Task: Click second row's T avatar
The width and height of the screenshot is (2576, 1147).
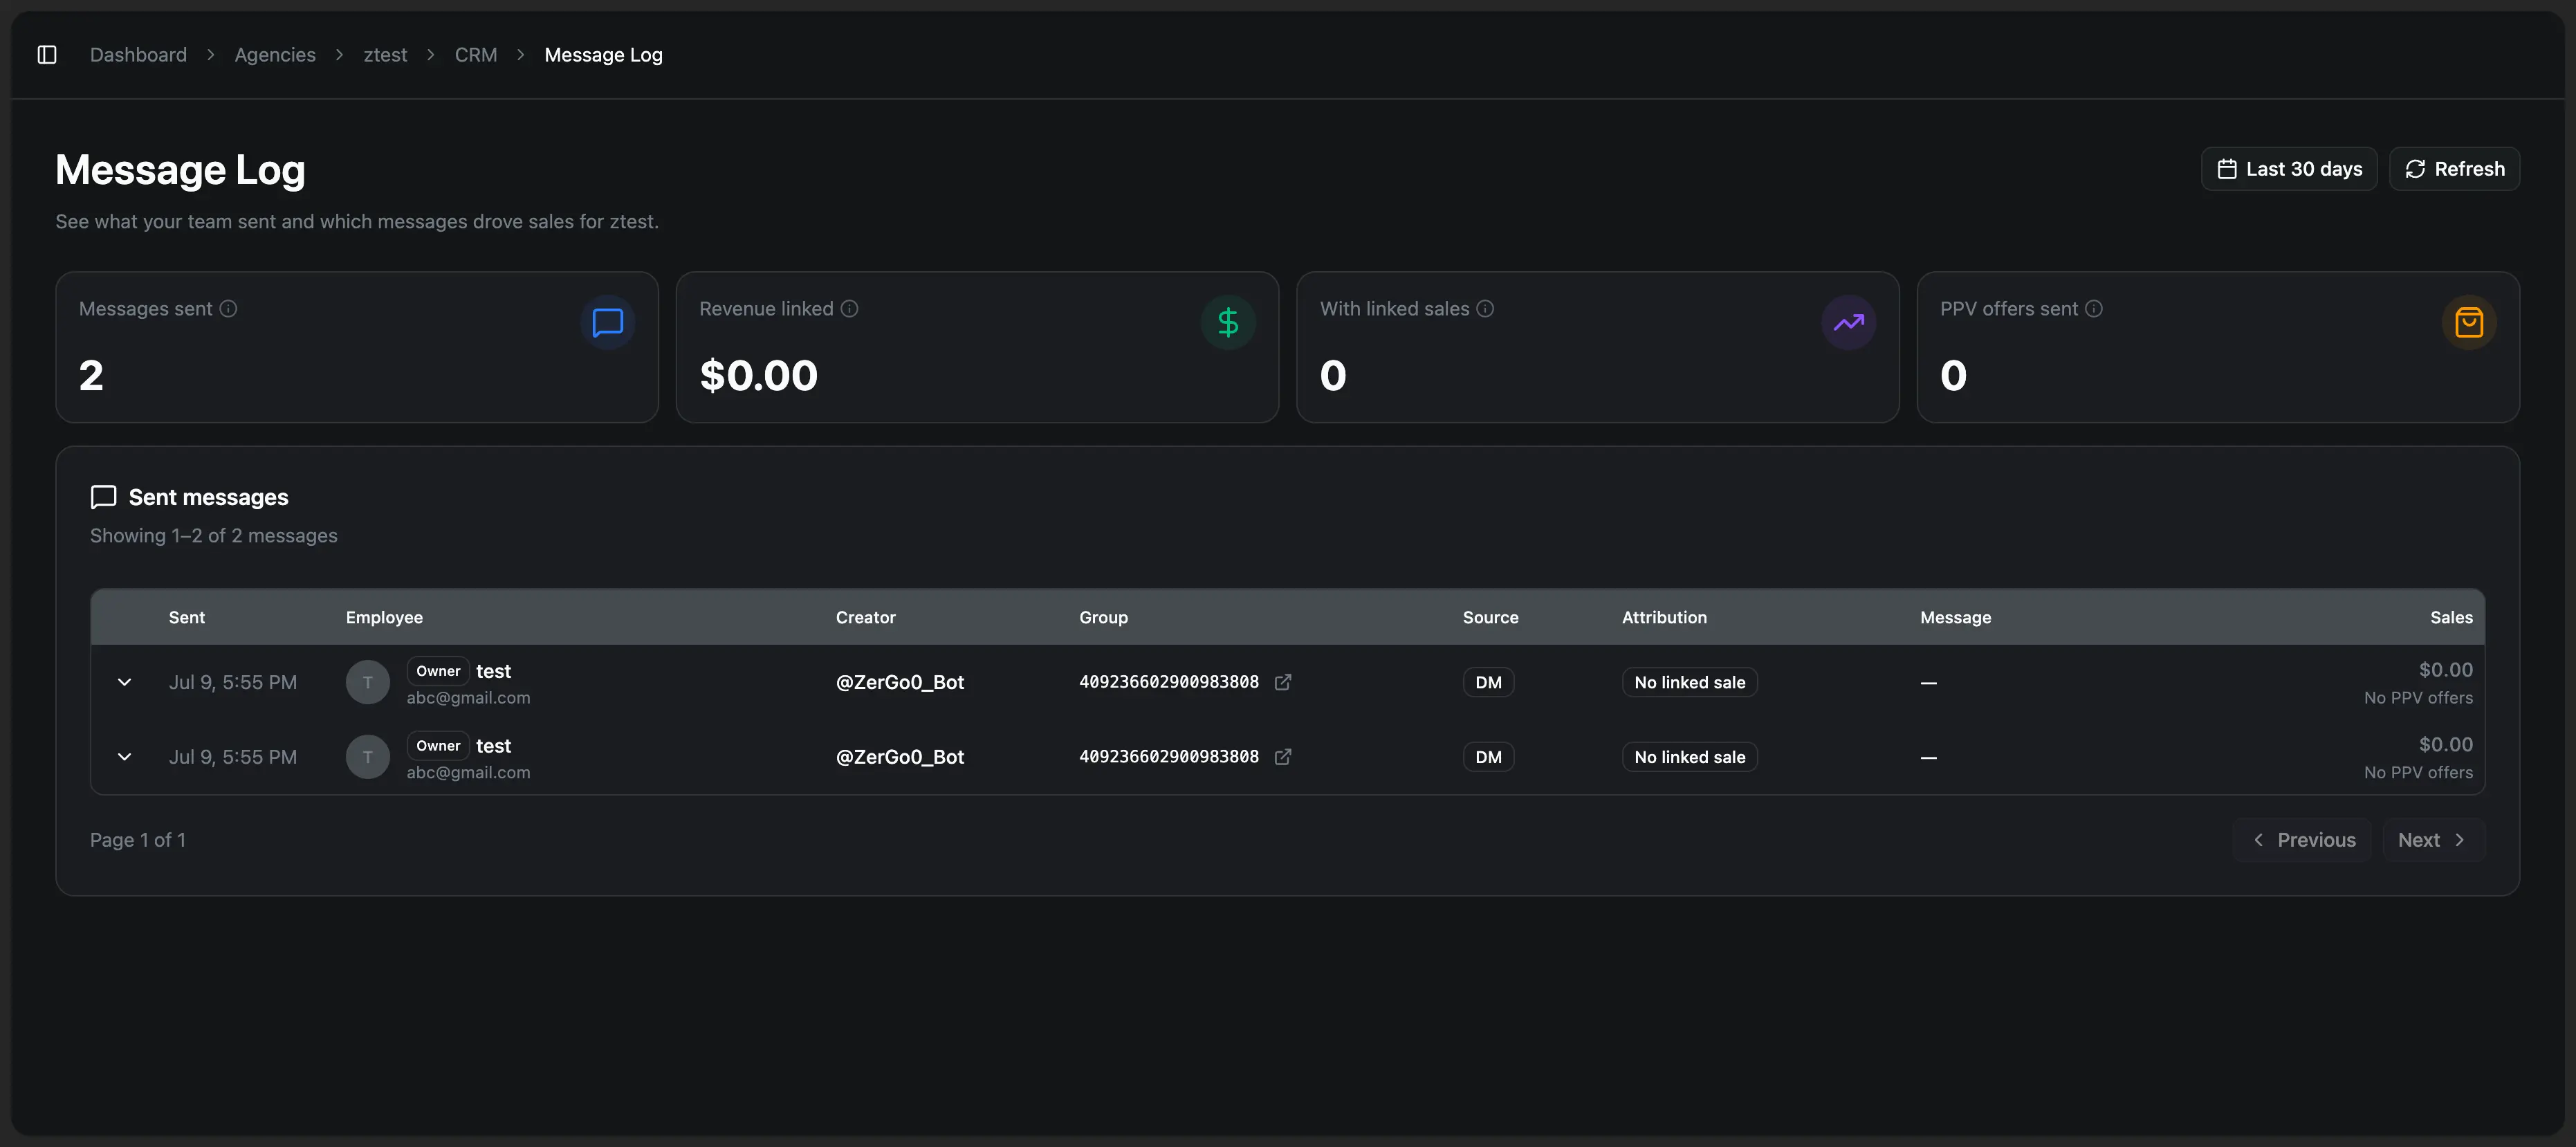Action: click(x=368, y=757)
